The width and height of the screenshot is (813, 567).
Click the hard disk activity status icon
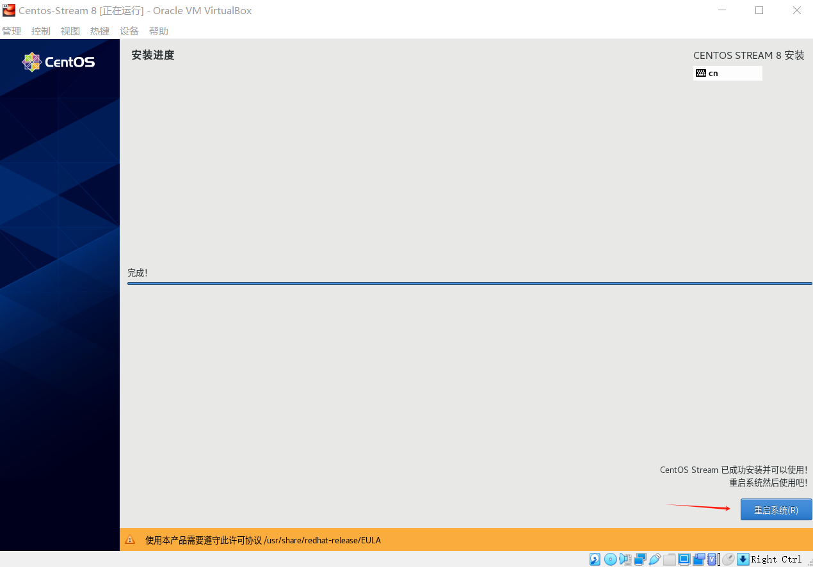(x=595, y=559)
